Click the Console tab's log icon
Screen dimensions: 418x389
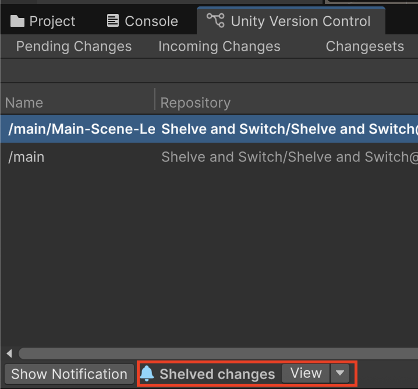113,22
